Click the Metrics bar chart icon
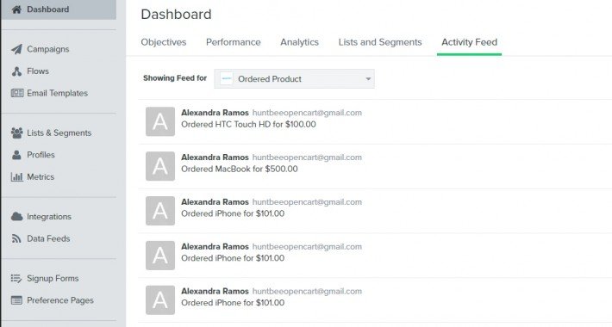Viewport: 612px width, 327px height. (x=16, y=177)
